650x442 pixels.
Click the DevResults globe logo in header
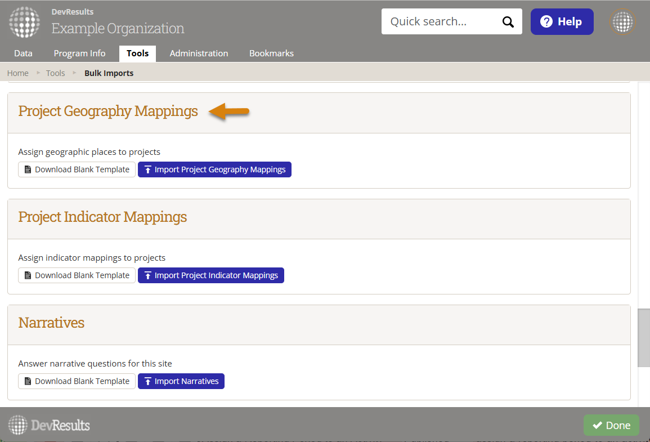(x=24, y=22)
